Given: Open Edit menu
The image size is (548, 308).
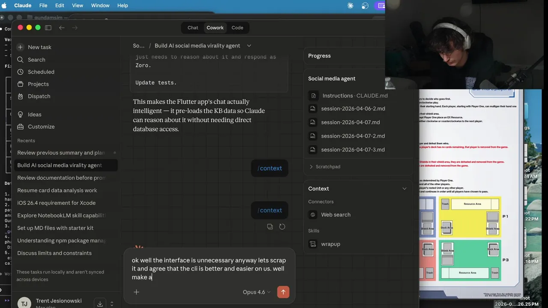Looking at the screenshot, I should pos(60,6).
